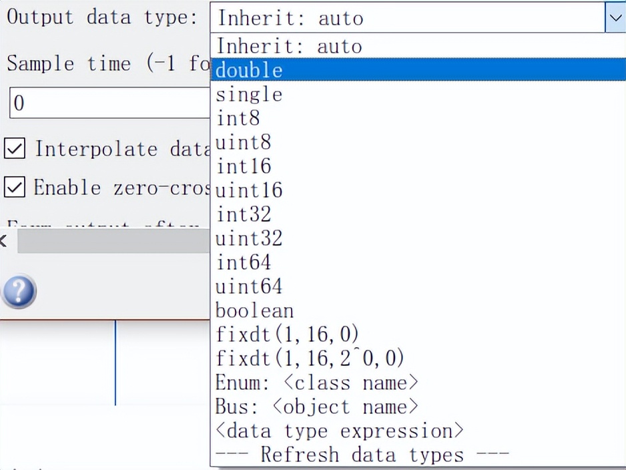The width and height of the screenshot is (626, 470).
Task: Select int8 data type
Action: [238, 118]
